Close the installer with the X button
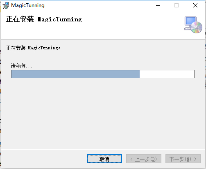Image resolution: width=206 pixels, height=169 pixels. 195,5
